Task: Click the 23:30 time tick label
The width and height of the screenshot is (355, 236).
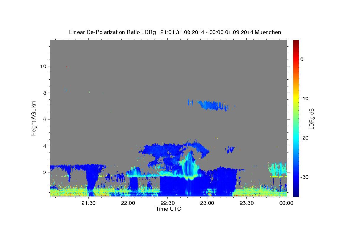Action: [x=246, y=203]
